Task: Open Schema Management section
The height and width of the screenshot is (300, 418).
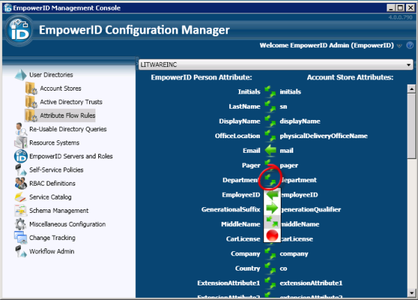Action: (59, 211)
